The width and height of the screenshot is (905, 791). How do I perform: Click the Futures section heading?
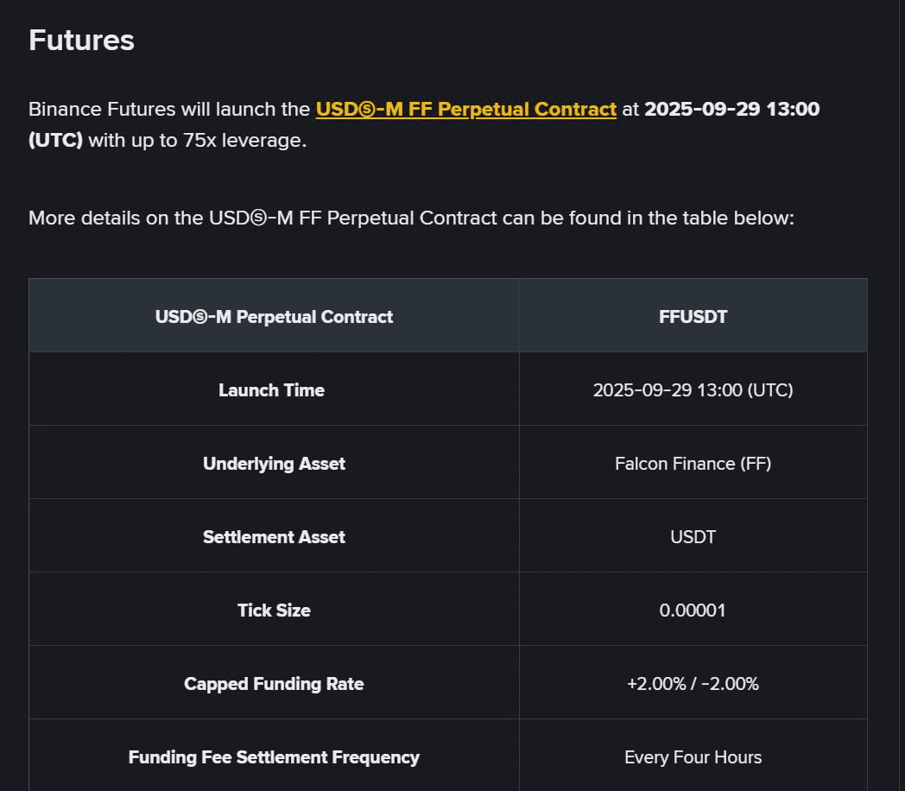81,41
